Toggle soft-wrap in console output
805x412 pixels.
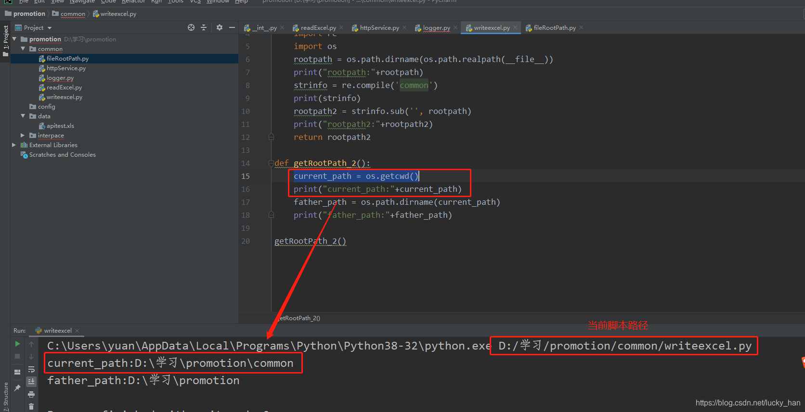31,369
